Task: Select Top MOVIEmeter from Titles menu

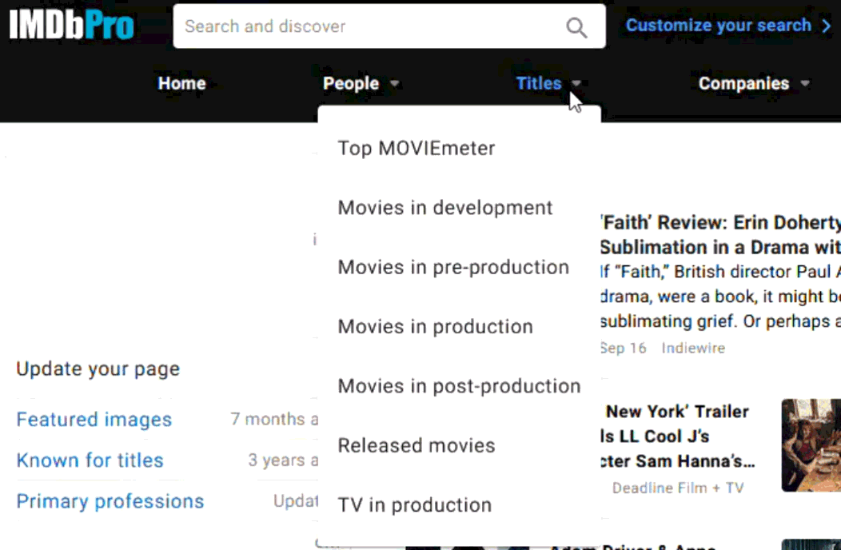Action: pos(417,148)
